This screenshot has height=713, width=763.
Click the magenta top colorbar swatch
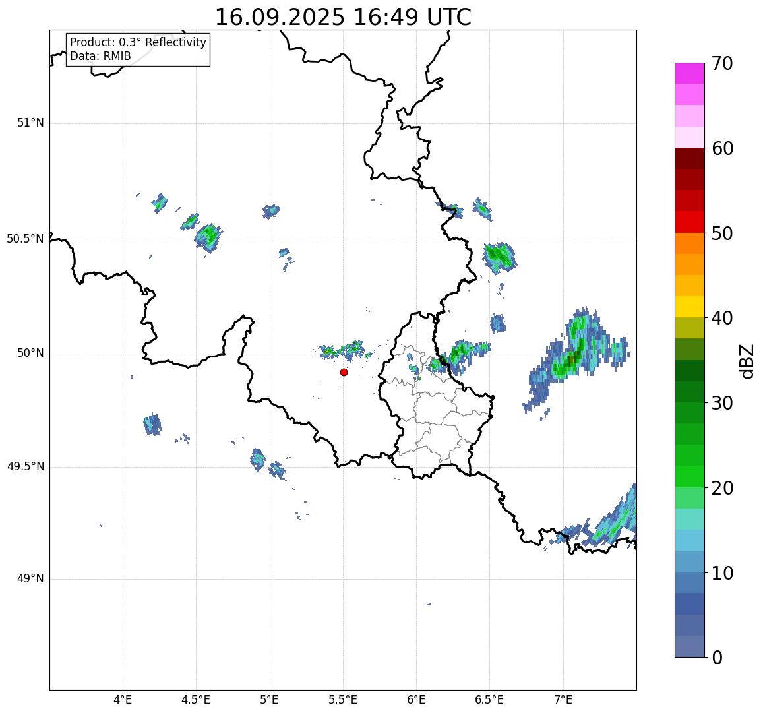point(690,73)
